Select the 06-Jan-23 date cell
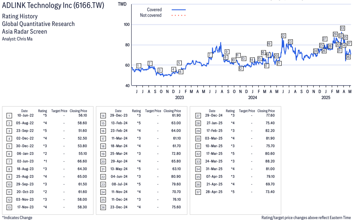This screenshot has width=355, height=220. pyautogui.click(x=25, y=154)
